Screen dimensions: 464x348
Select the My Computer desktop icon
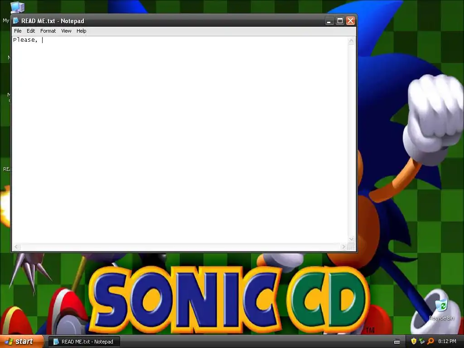pos(17,8)
